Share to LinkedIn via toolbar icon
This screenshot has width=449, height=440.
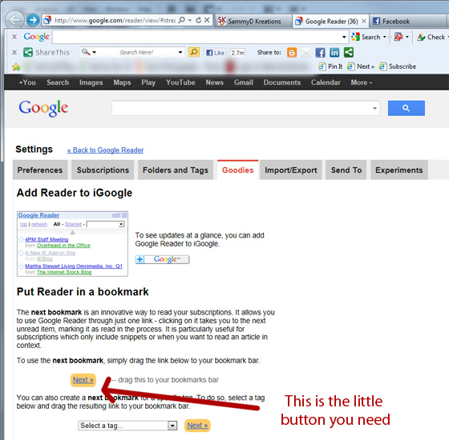click(x=334, y=53)
